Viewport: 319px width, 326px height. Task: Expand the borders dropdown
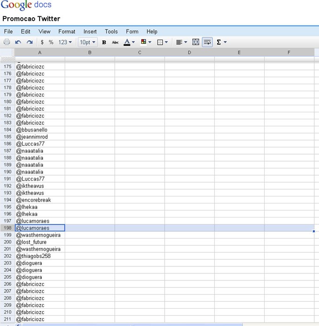pyautogui.click(x=163, y=42)
